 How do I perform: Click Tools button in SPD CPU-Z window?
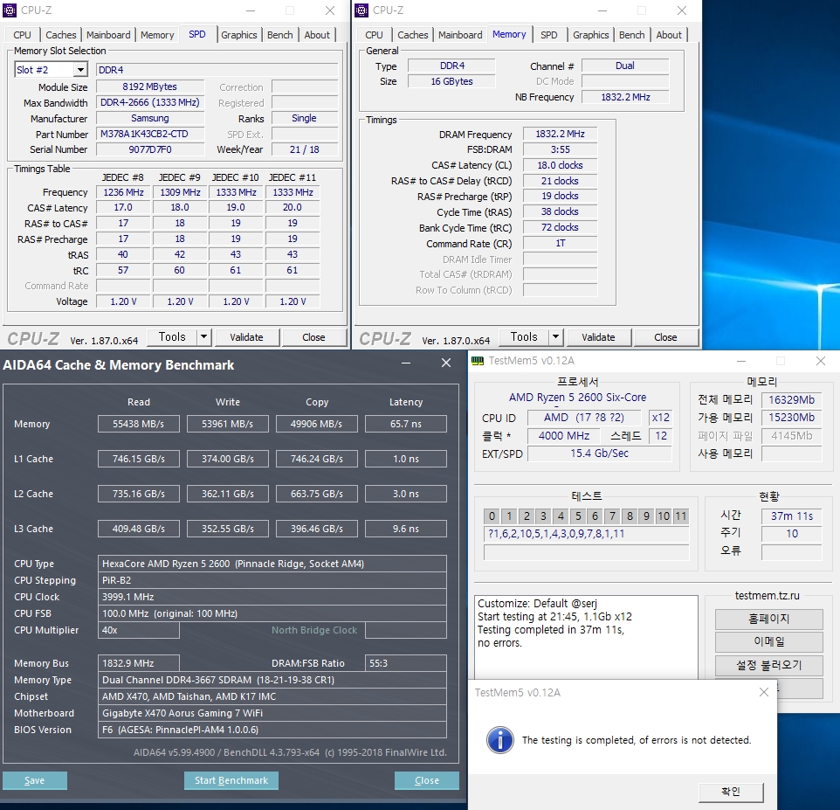172,337
